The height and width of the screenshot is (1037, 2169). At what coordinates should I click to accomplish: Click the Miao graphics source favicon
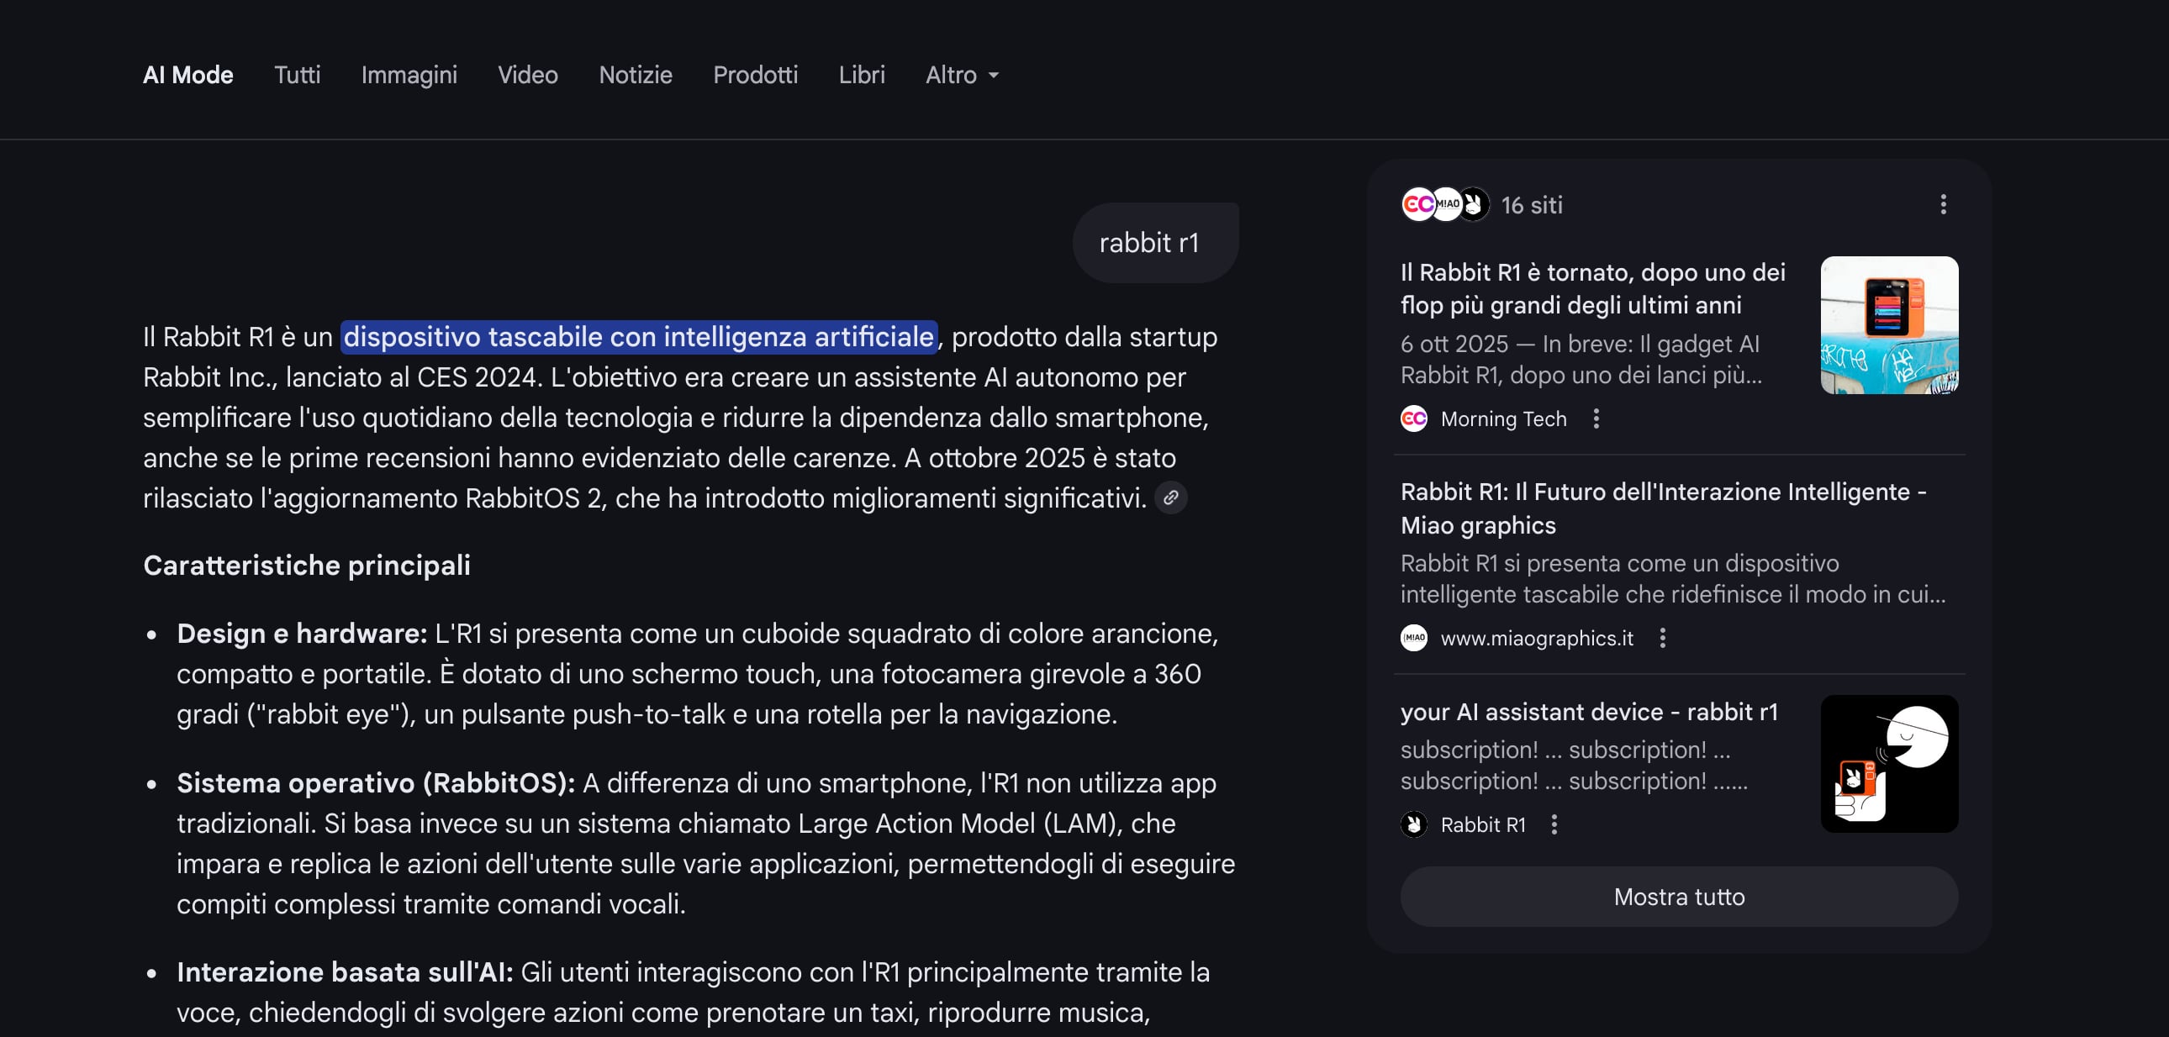click(1414, 638)
